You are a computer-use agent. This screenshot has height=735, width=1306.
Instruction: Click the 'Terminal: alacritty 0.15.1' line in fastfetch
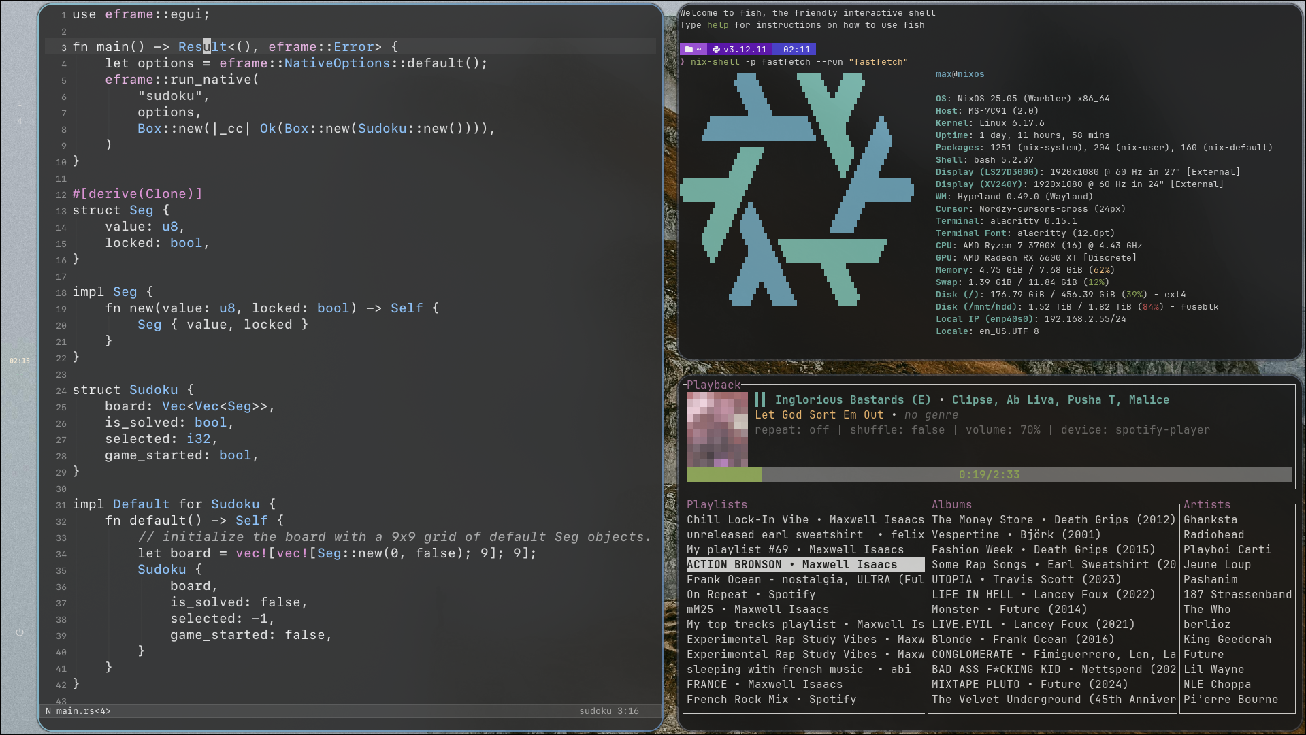click(x=1006, y=221)
